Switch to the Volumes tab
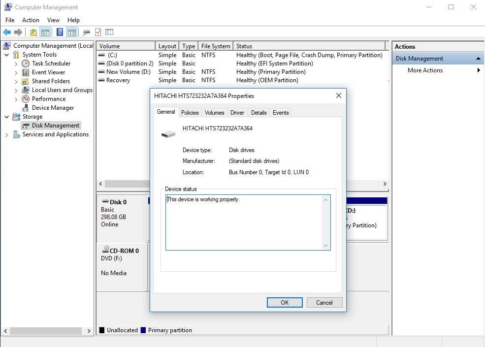Viewport: 485px width, 347px height. click(x=214, y=113)
